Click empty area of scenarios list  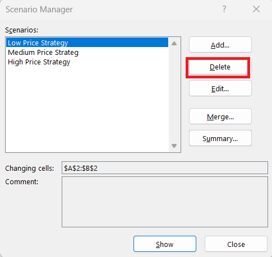[x=87, y=109]
